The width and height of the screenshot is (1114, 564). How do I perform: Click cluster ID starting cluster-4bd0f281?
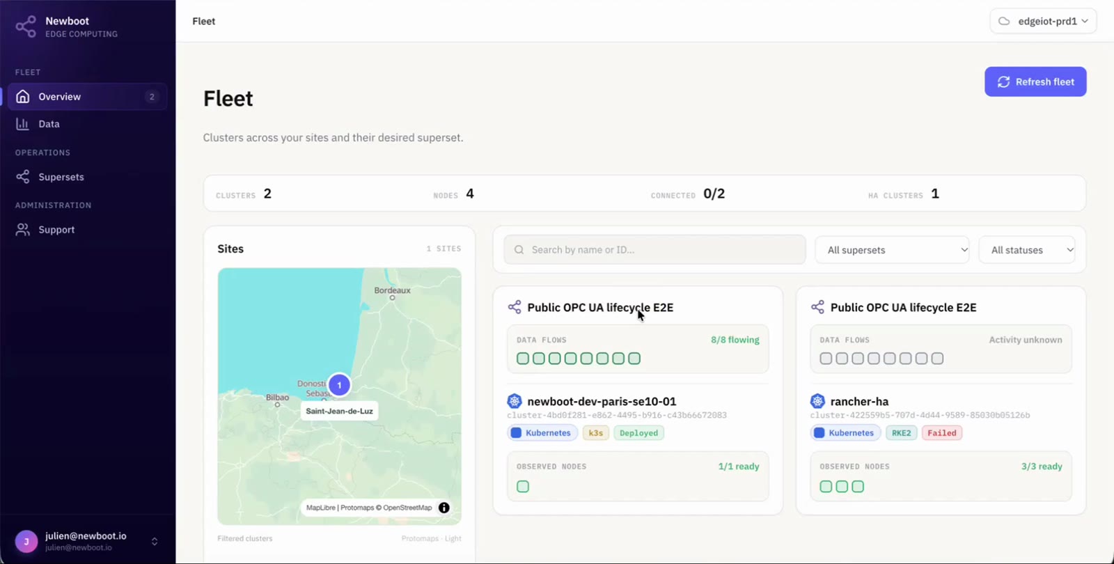click(x=617, y=415)
